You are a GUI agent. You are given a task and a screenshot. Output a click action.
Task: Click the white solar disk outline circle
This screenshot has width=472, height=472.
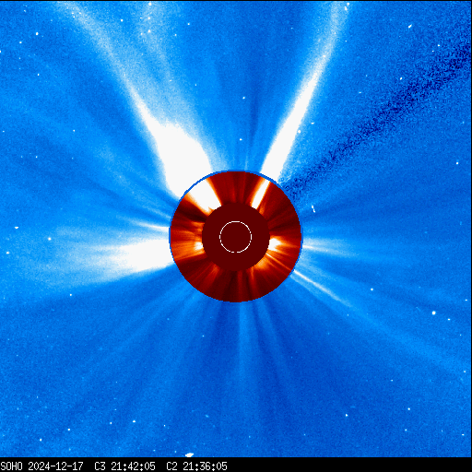(x=235, y=237)
